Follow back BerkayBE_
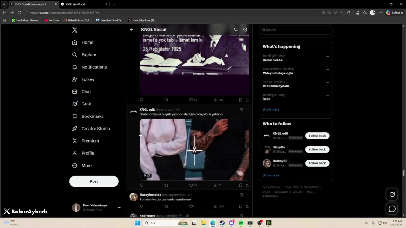The height and width of the screenshot is (228, 406). point(317,163)
